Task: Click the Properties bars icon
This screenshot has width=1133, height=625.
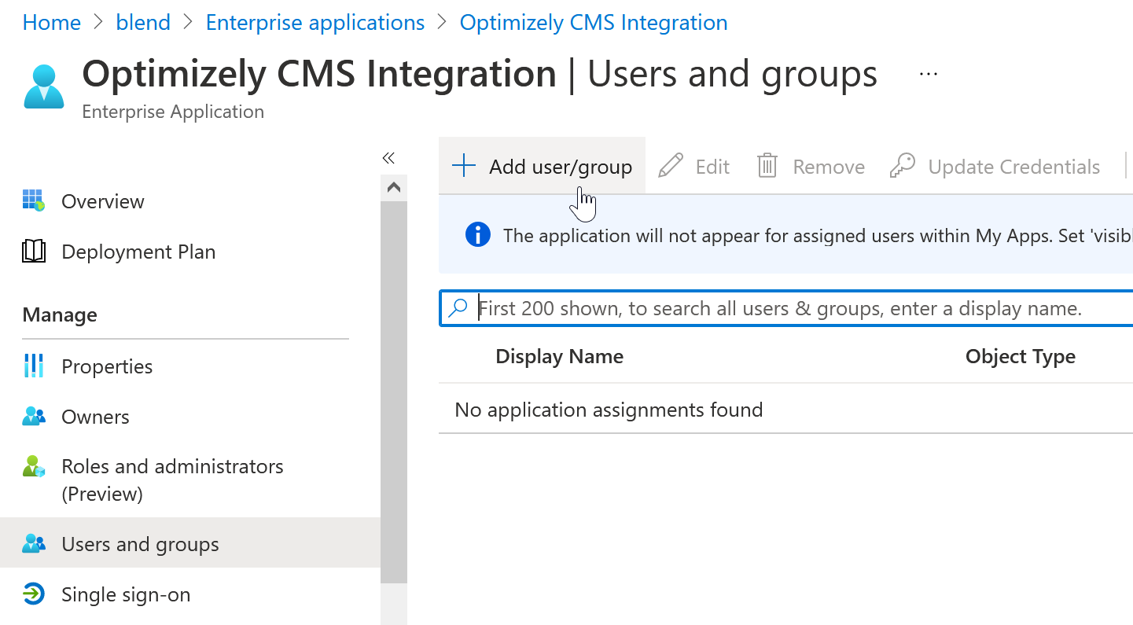Action: (34, 366)
